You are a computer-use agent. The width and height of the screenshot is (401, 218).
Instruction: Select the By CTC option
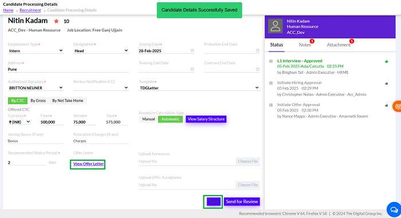(x=18, y=101)
